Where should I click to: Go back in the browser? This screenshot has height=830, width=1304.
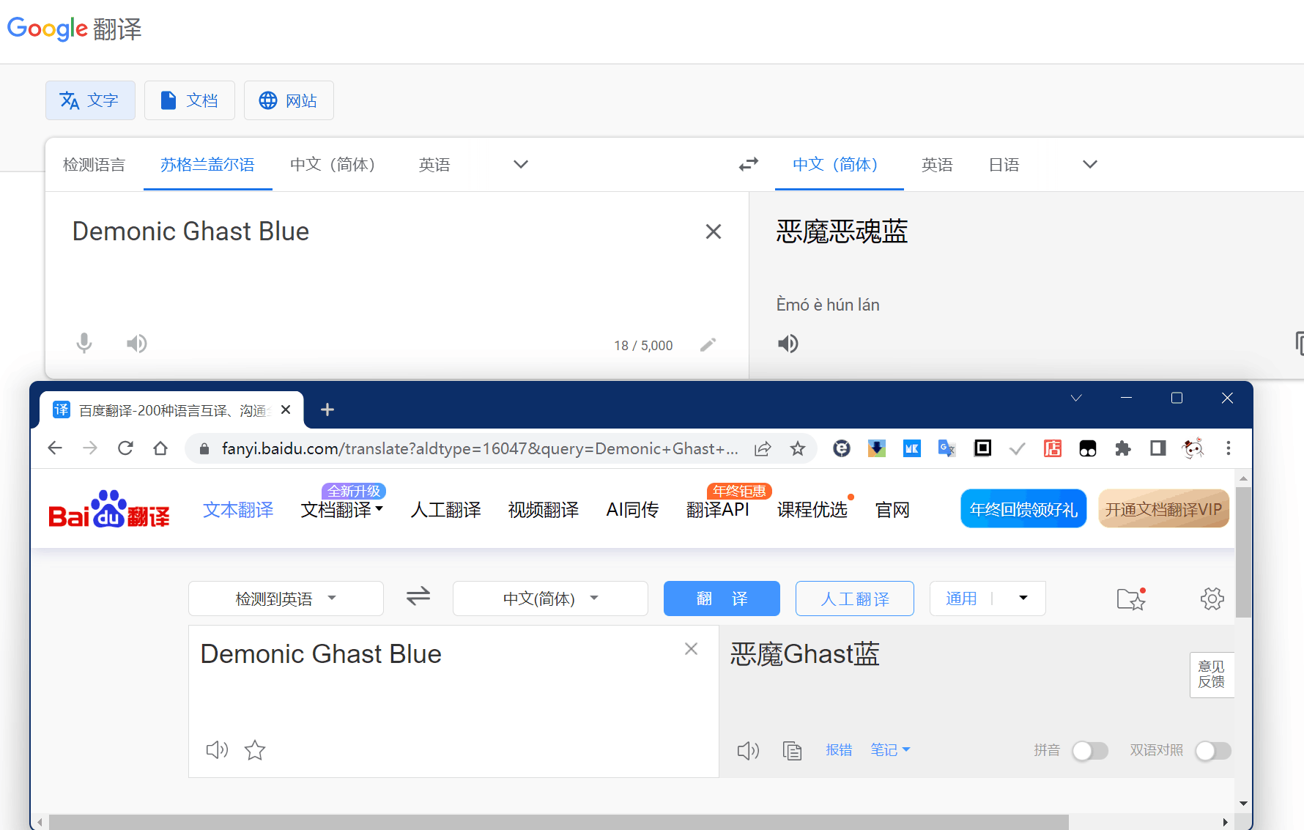click(x=55, y=448)
